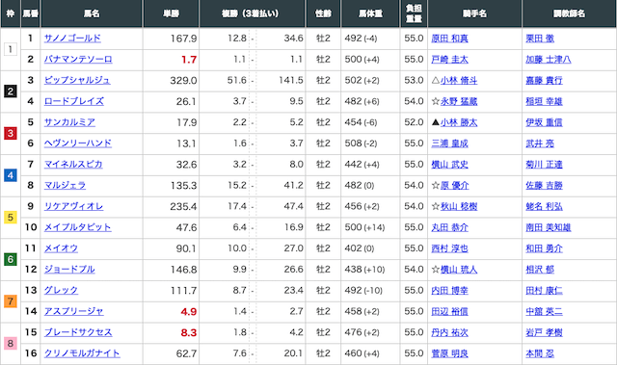617x365 pixels.
Task: Open trainer link 相沢 郁
Action: click(540, 269)
